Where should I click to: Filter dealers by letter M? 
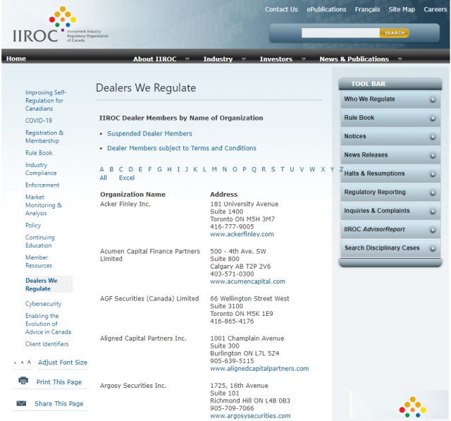tap(214, 169)
